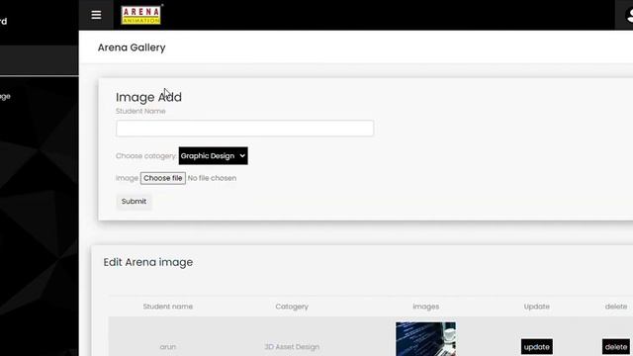Click the 'Choose catogery' label
This screenshot has height=356, width=633.
(145, 156)
